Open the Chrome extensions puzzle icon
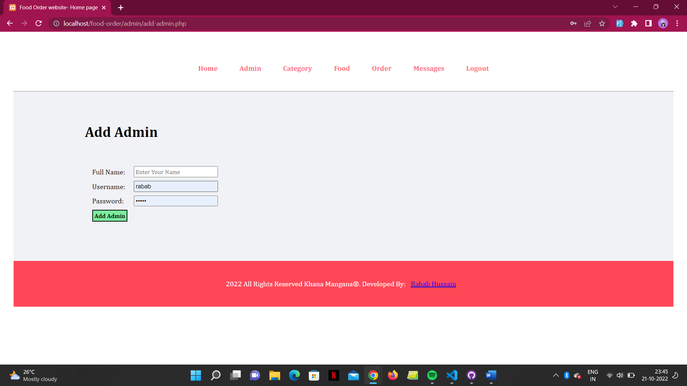Image resolution: width=687 pixels, height=386 pixels. 634,23
